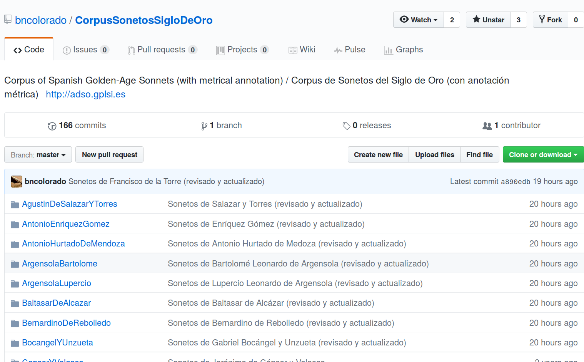Expand Clone or download menu
The height and width of the screenshot is (362, 584).
543,154
